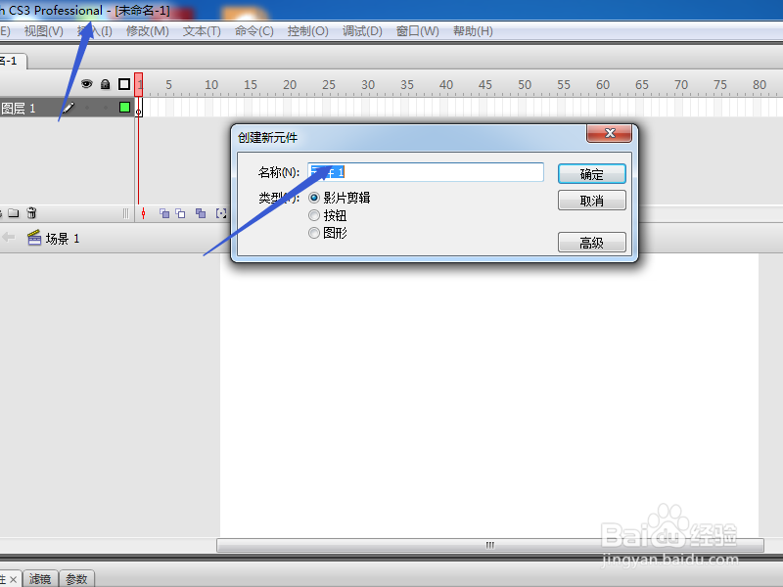Open the 窗口 menu

click(x=417, y=30)
